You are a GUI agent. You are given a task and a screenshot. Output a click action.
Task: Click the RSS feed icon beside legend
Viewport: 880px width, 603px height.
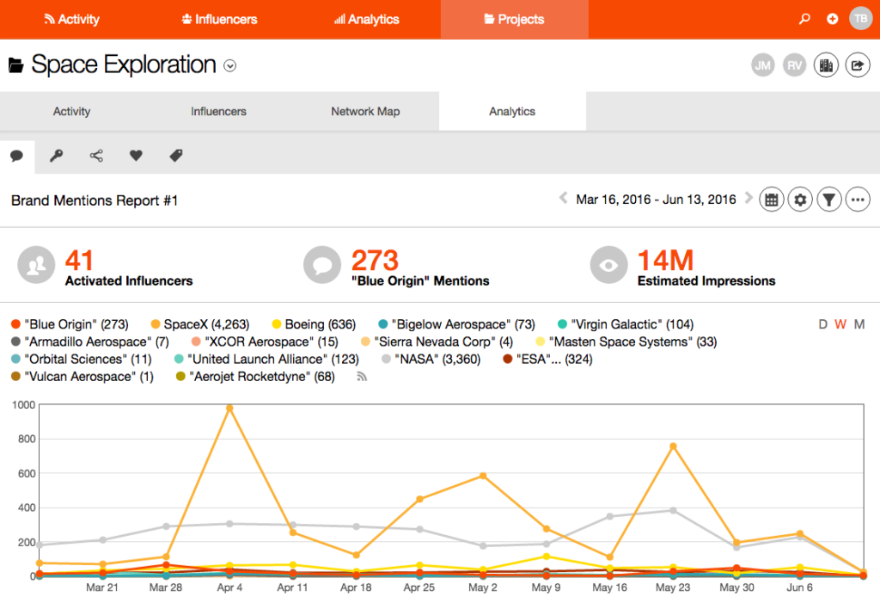click(362, 377)
